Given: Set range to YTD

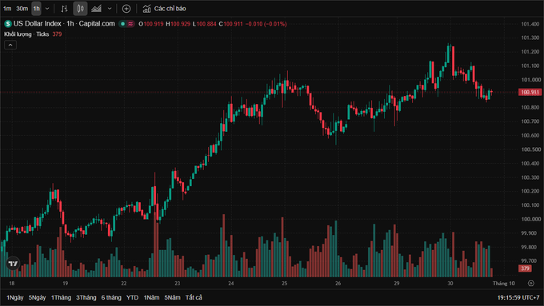Looking at the screenshot, I should [x=132, y=297].
